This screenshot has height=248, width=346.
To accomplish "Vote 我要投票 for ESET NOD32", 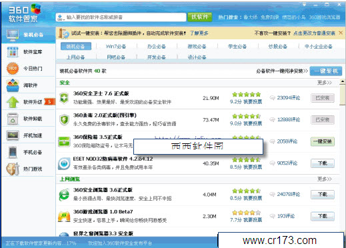I will pos(253,167).
